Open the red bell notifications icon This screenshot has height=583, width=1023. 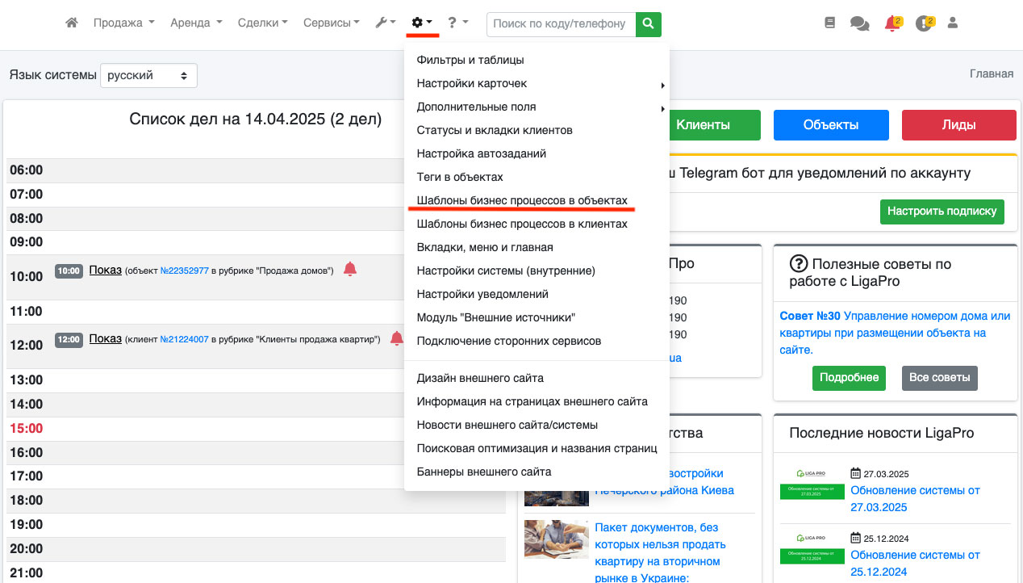[891, 24]
